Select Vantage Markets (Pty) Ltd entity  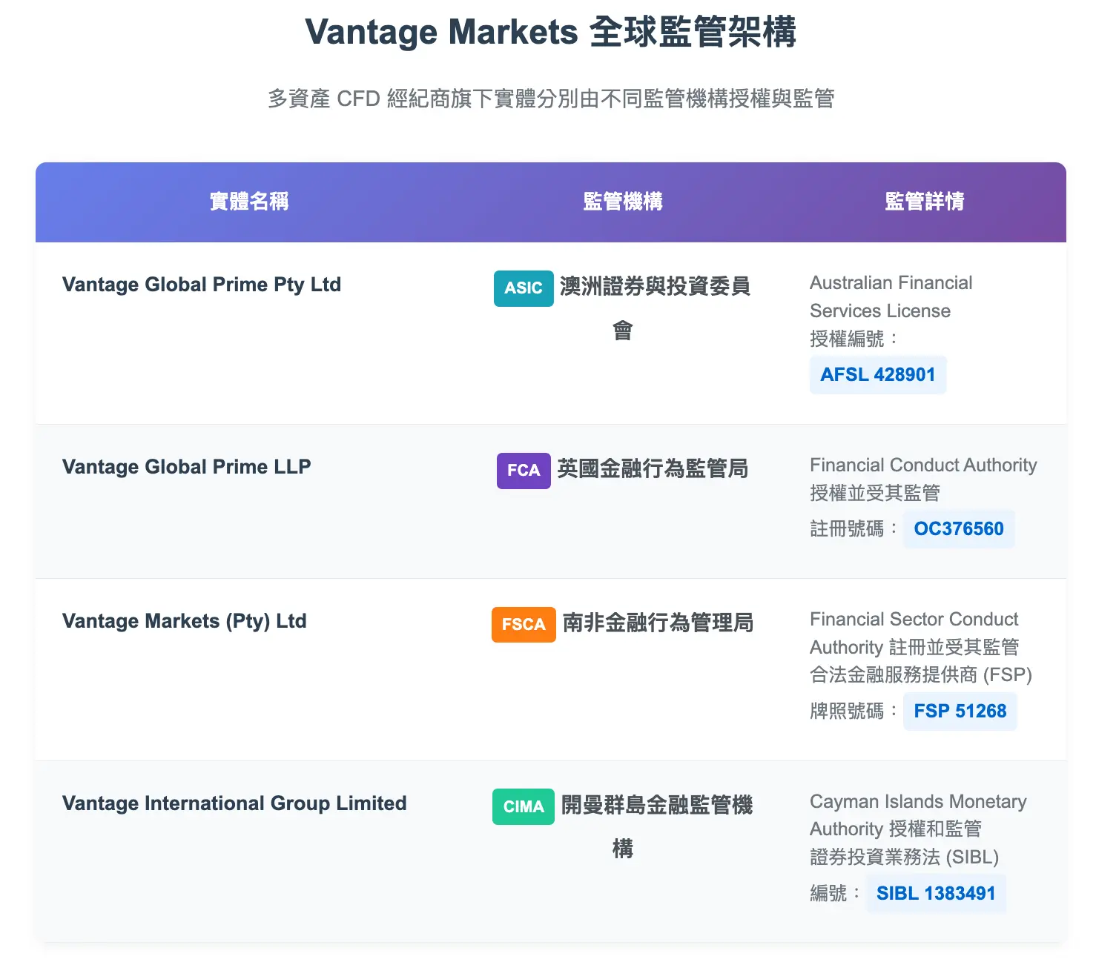tap(185, 621)
